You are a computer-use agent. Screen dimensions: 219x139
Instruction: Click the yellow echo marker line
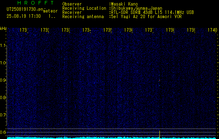click(159, 135)
